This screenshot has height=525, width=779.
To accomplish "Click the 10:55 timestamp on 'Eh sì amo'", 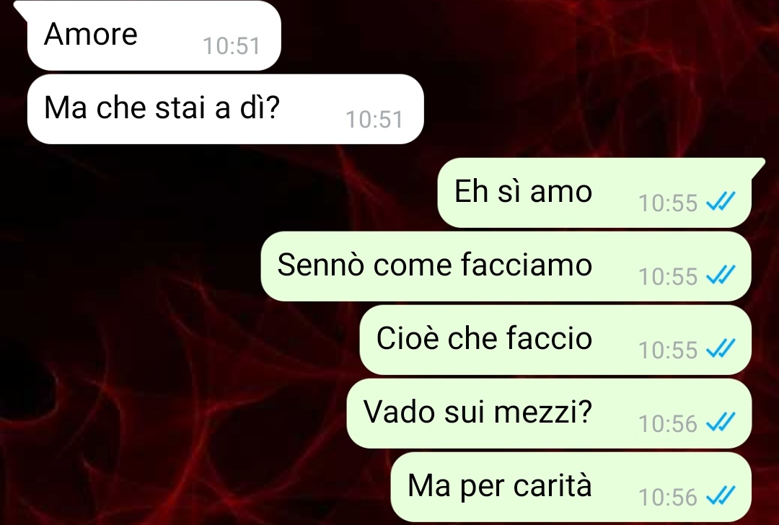I will coord(668,203).
